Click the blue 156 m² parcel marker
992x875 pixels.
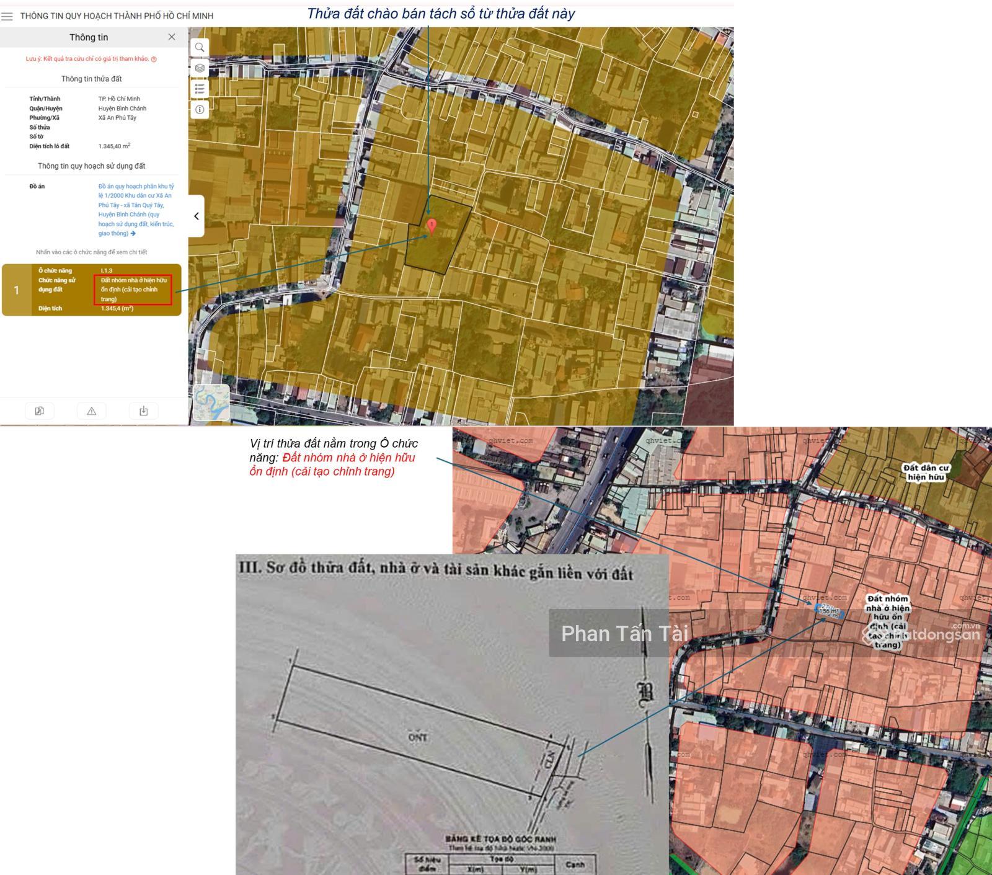click(828, 611)
